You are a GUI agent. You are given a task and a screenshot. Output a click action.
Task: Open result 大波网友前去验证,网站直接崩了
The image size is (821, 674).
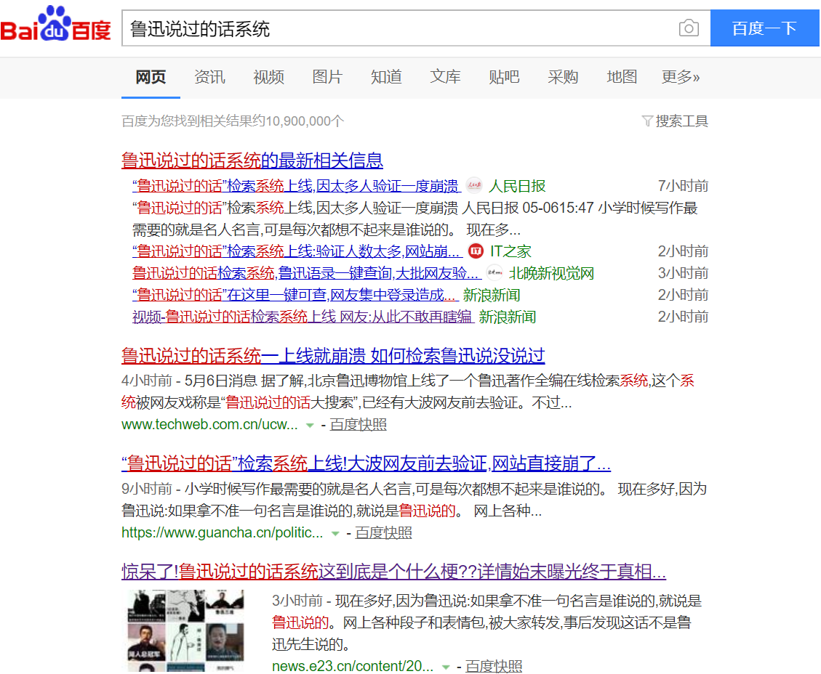click(366, 463)
